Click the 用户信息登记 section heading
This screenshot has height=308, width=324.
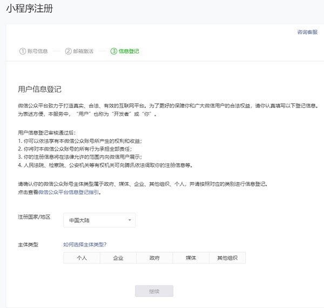click(39, 89)
